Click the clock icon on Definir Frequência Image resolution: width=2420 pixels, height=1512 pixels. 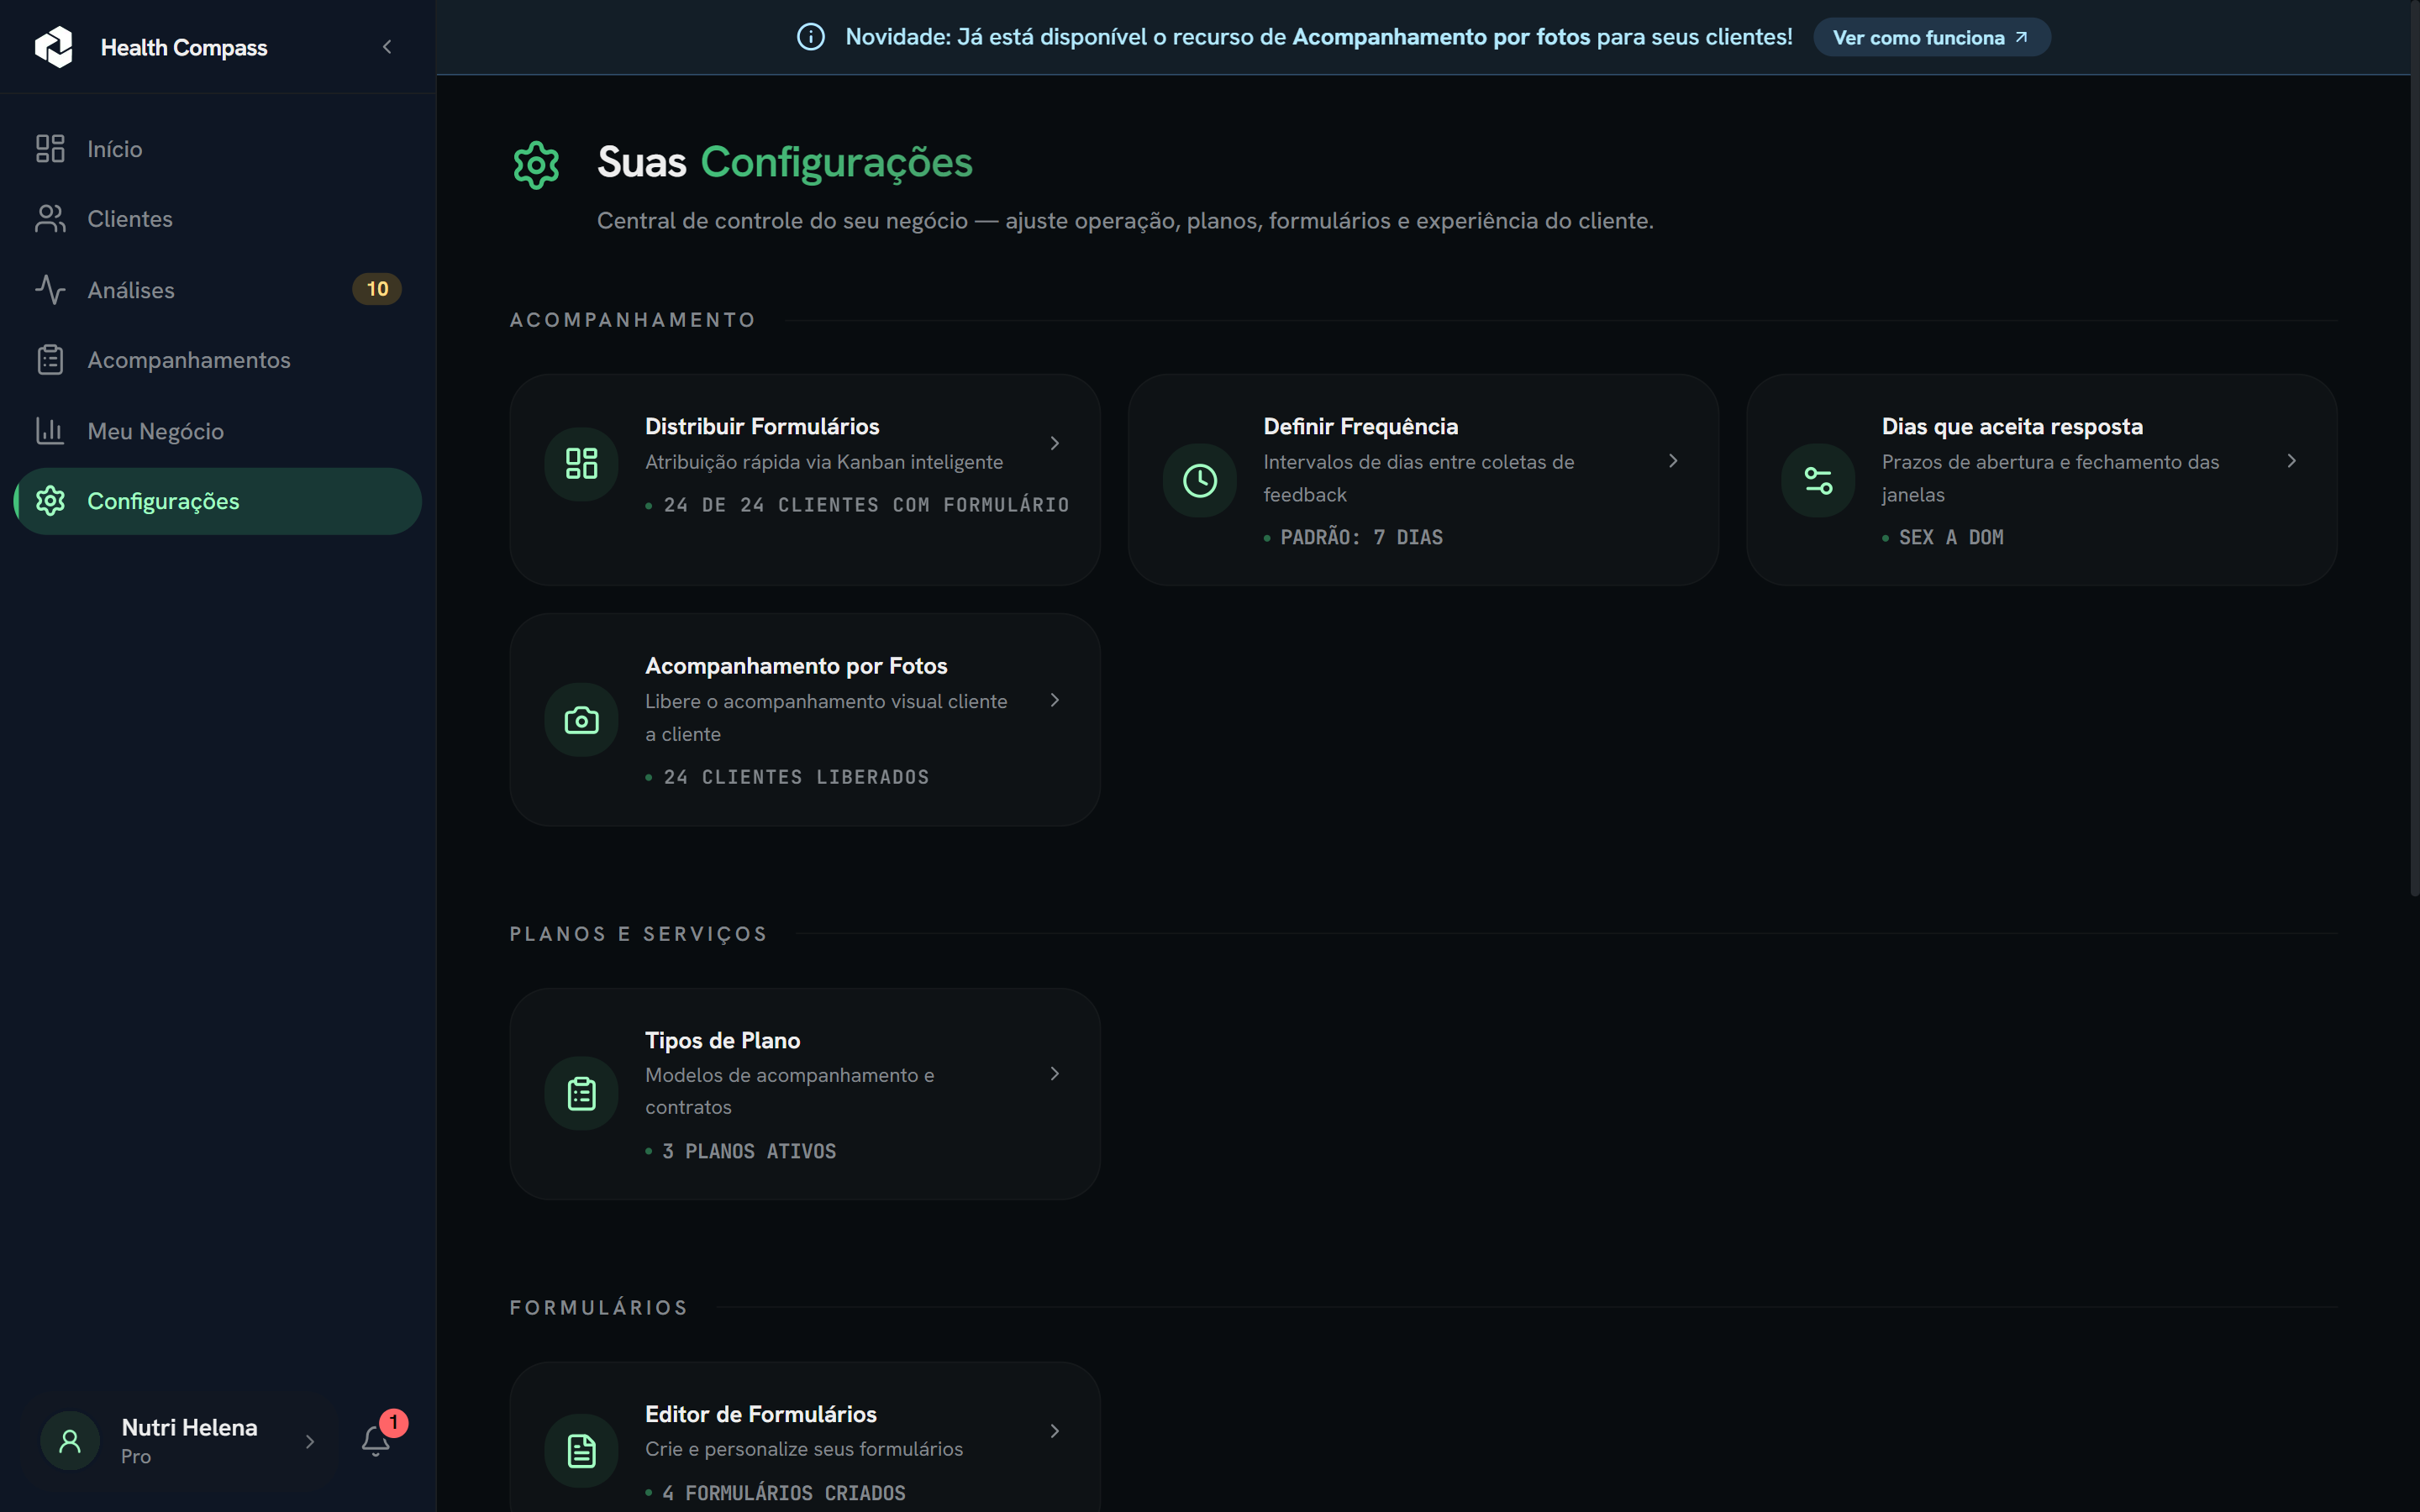pyautogui.click(x=1200, y=481)
